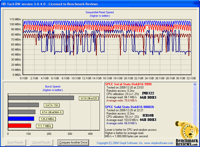This screenshot has width=200, height=147.
Task: Click the Sequential Read Speed chart title
Action: 99,12
